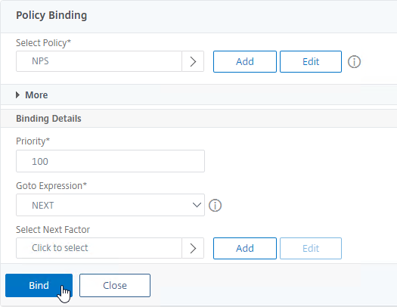
Task: Click the greyed Edit for Next Factor
Action: (x=311, y=248)
